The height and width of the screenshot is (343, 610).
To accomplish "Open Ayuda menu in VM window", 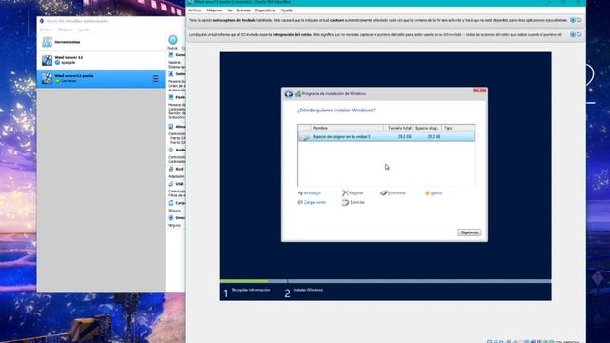I will click(x=286, y=10).
